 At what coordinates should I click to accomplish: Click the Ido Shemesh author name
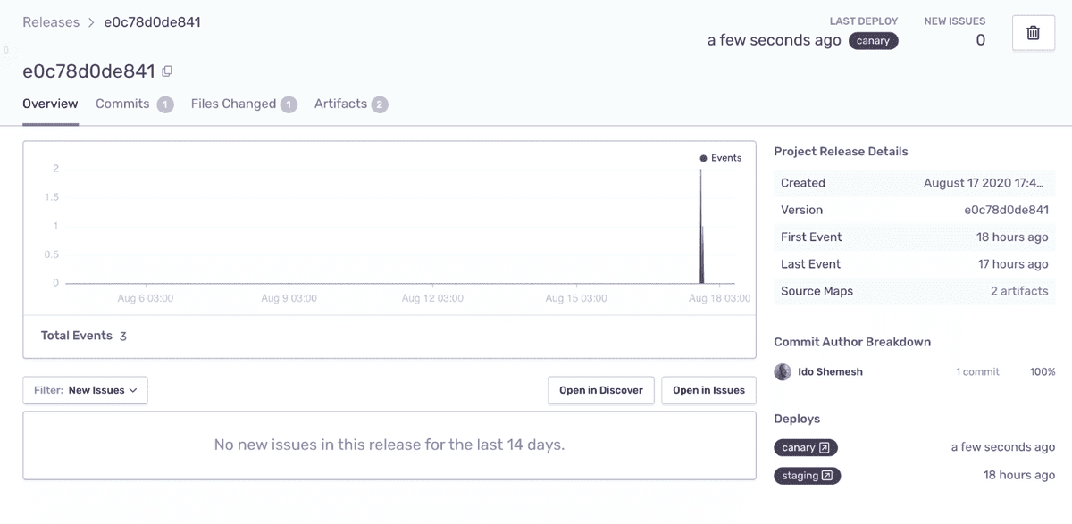831,371
